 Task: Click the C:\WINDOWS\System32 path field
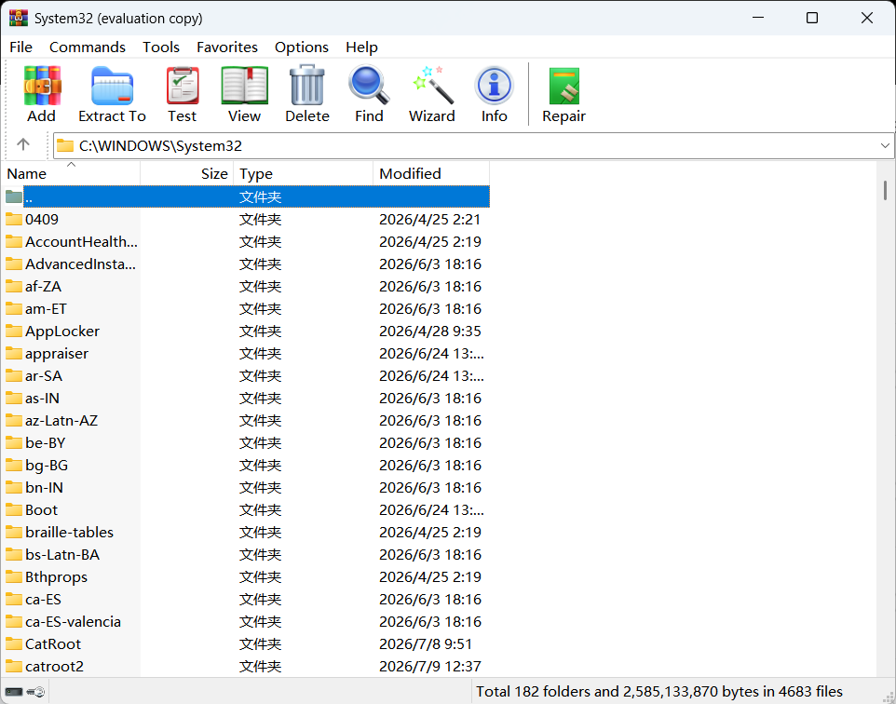pos(473,145)
